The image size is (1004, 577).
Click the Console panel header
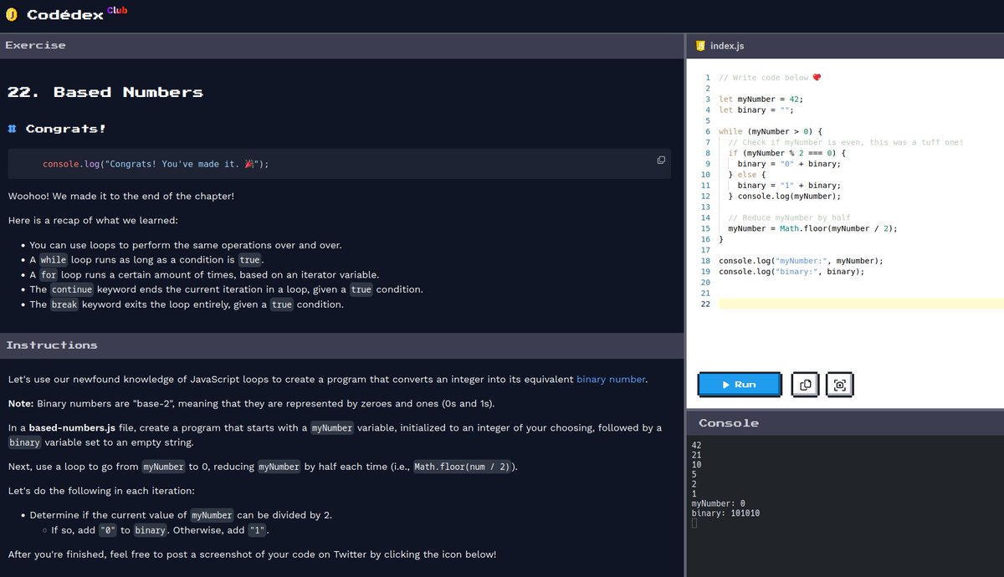(x=730, y=422)
